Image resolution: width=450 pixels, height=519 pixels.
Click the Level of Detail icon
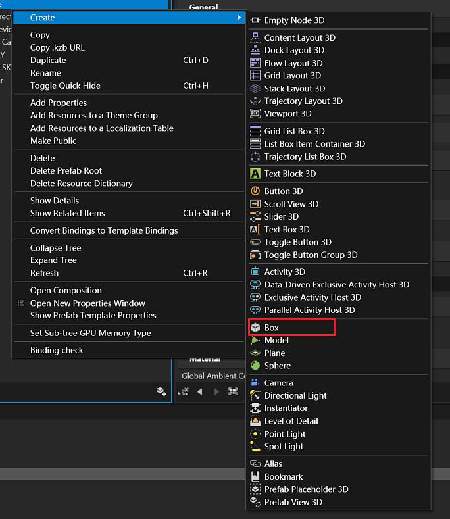point(255,421)
